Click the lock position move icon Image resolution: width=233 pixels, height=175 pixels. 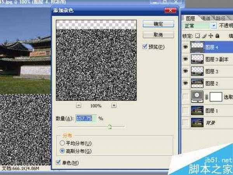pyautogui.click(x=210, y=36)
